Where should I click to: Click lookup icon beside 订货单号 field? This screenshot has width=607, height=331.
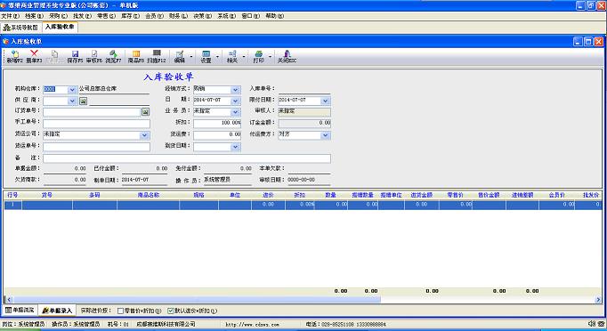coord(145,112)
